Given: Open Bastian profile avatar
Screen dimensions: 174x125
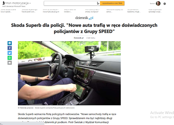Looking at the screenshot, I should point(158,4).
